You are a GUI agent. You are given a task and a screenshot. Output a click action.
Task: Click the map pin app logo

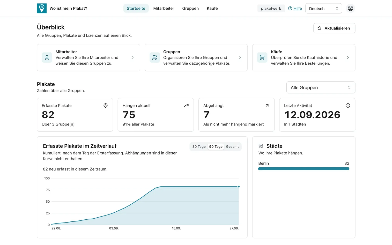click(x=42, y=8)
